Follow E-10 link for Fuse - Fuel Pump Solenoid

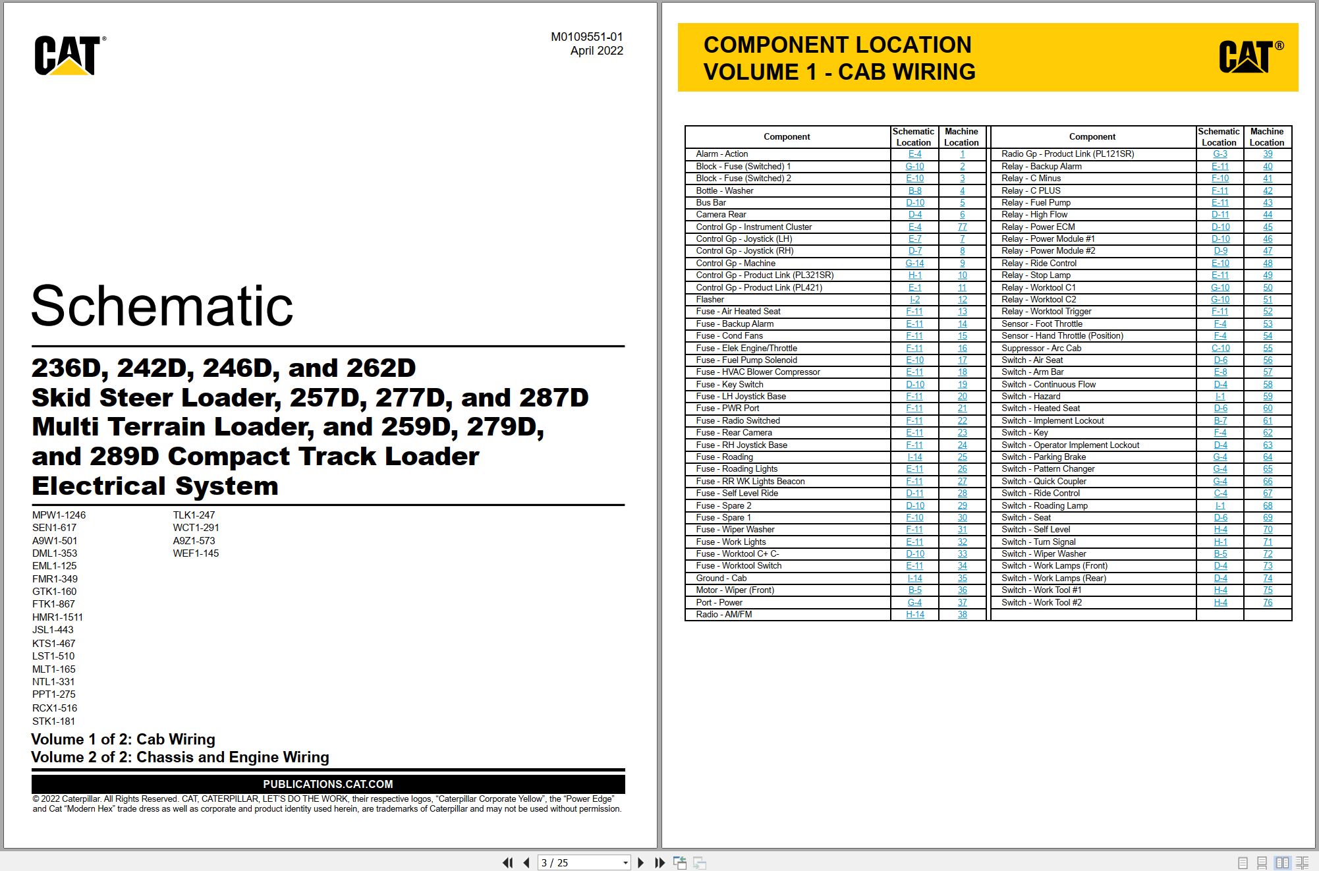(914, 360)
